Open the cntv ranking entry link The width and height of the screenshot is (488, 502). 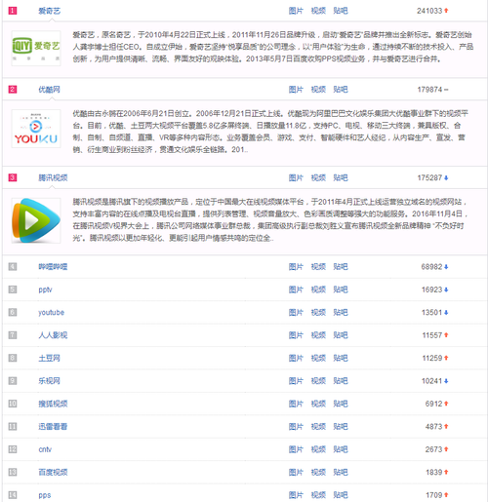(45, 449)
